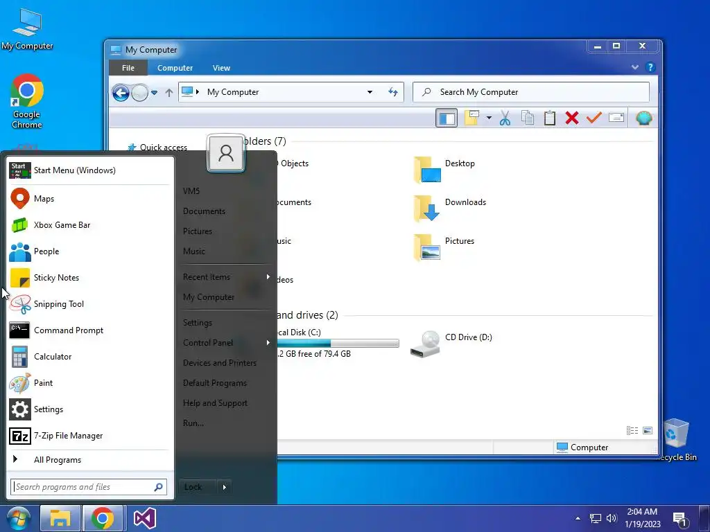Expand All Programs list

point(89,460)
